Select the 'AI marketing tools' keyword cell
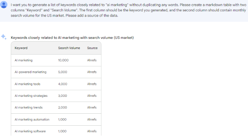This screenshot has height=138, width=248. pos(27,84)
